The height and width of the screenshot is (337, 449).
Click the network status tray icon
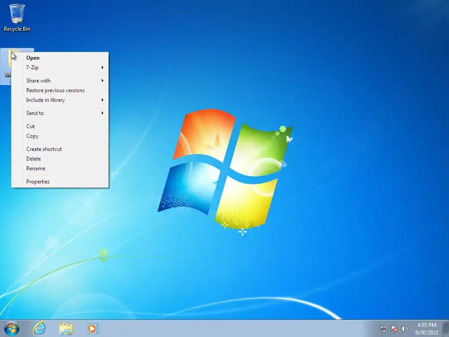[x=383, y=329]
